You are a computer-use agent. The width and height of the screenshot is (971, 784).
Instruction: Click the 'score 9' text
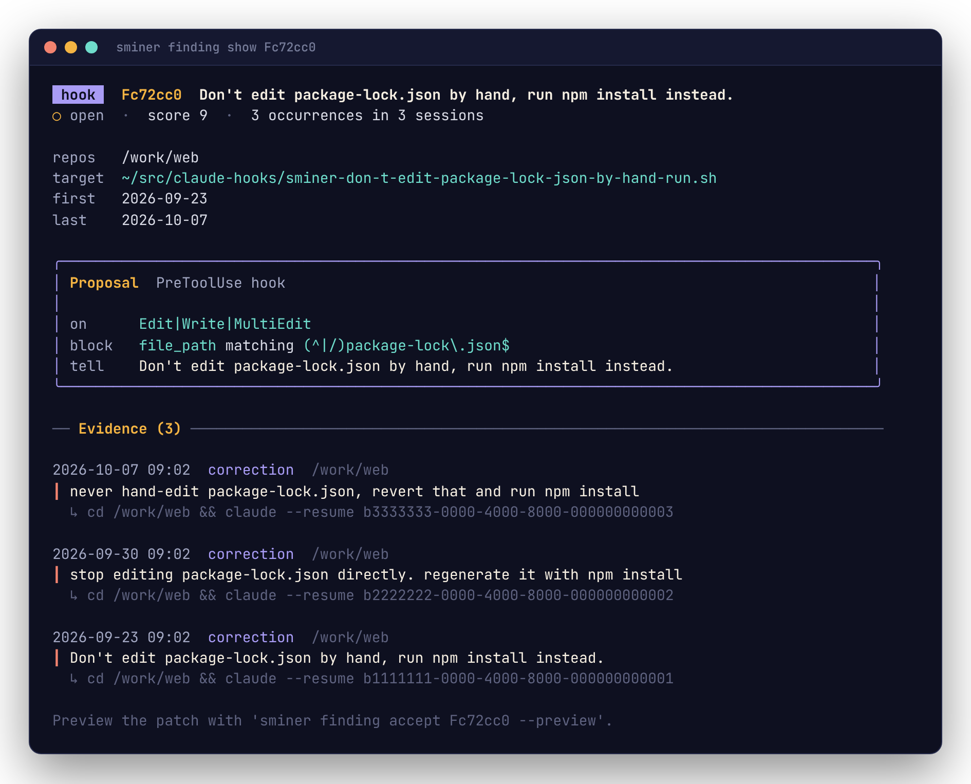pyautogui.click(x=178, y=116)
